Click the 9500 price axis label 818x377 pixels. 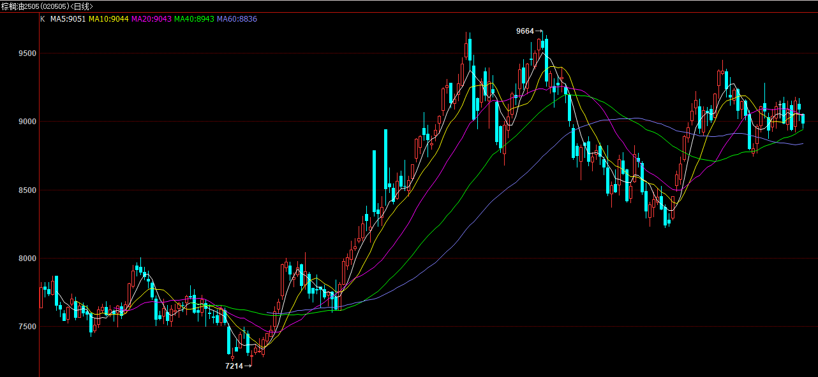(27, 53)
